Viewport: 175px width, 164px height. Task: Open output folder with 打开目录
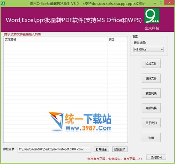click(x=101, y=149)
